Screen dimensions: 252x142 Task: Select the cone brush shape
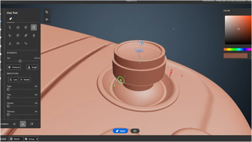[x=10, y=43]
